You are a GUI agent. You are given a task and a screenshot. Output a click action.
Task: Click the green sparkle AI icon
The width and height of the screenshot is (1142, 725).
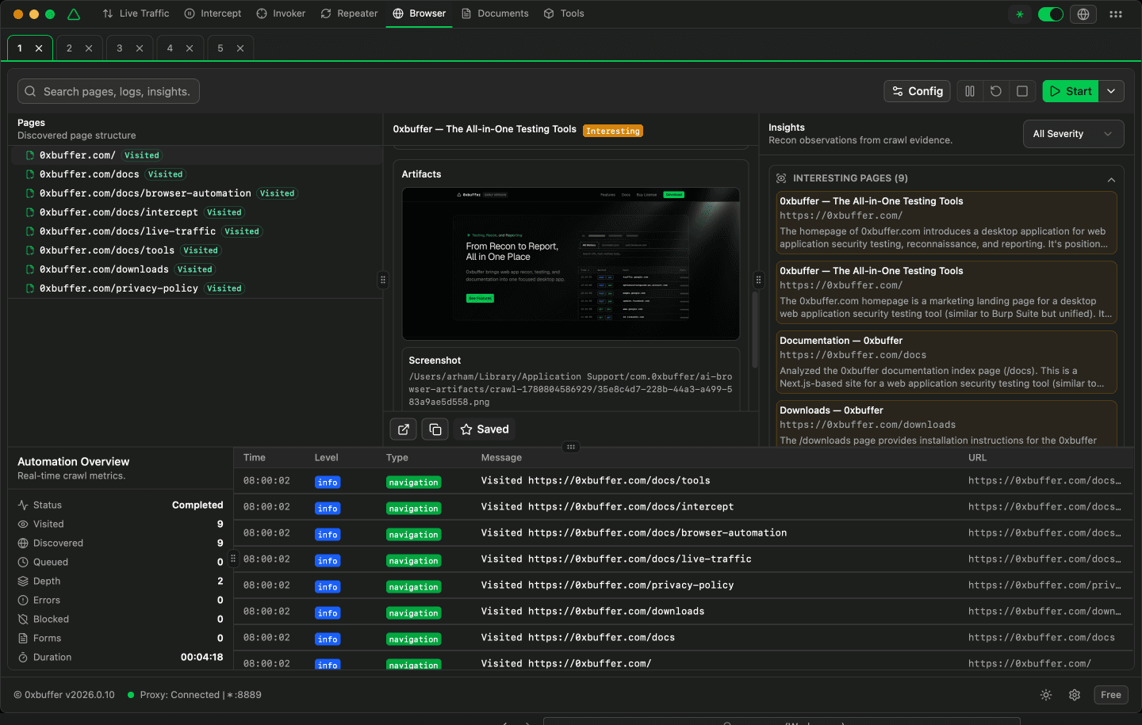(x=1020, y=14)
